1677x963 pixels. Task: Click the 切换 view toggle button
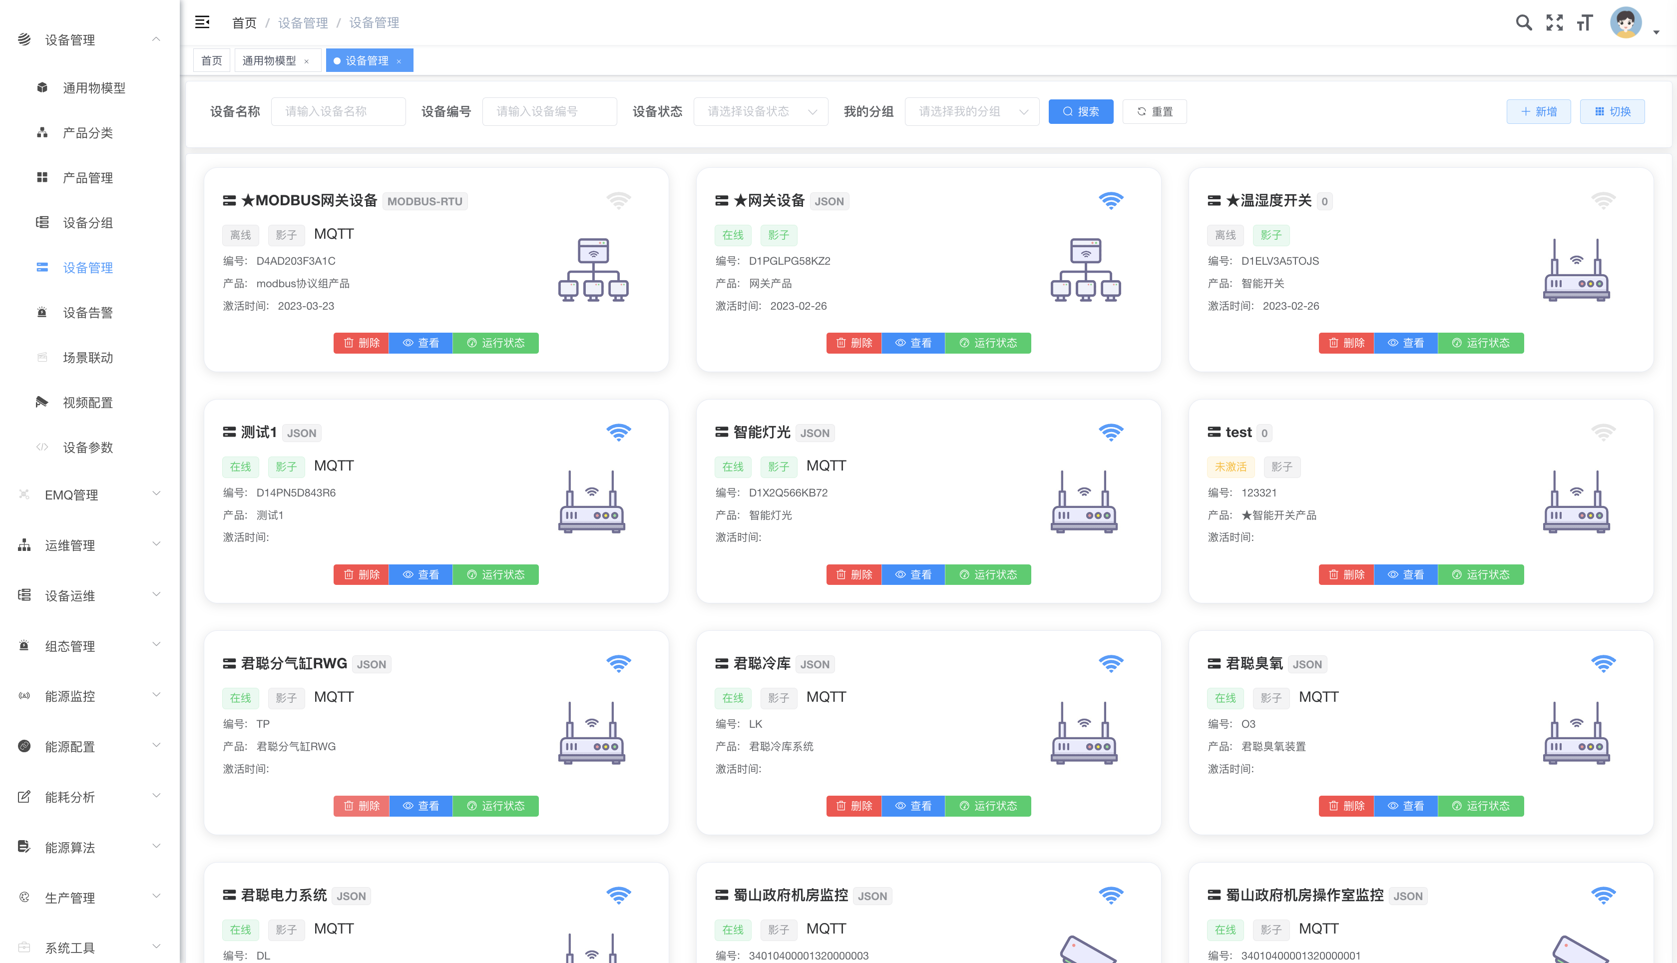coord(1612,112)
